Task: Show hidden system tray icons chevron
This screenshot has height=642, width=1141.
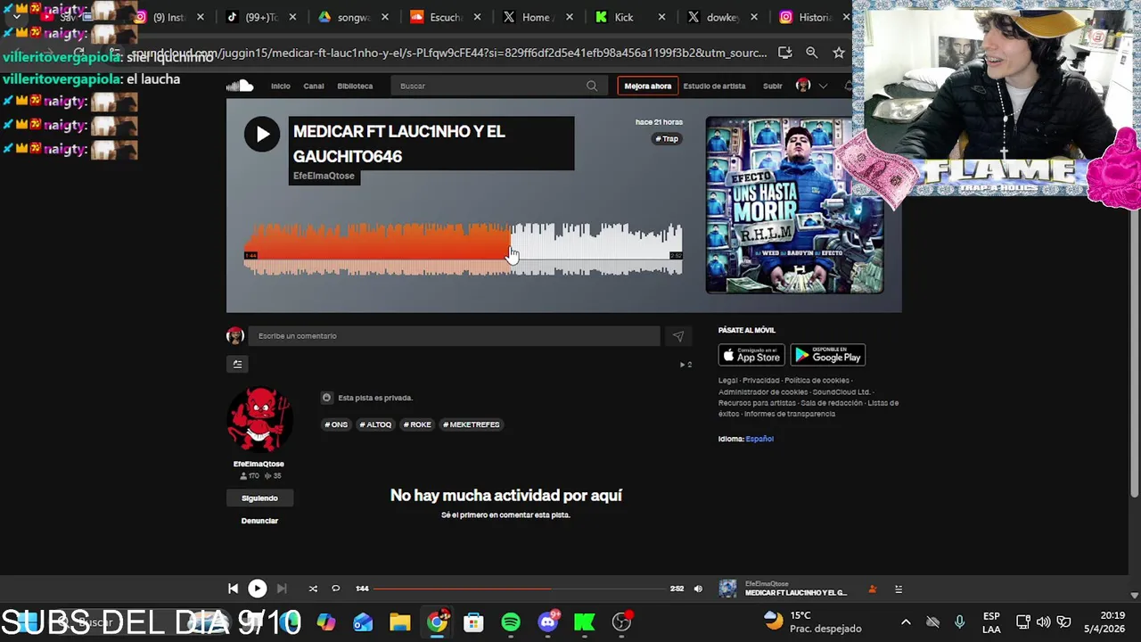Action: tap(906, 622)
